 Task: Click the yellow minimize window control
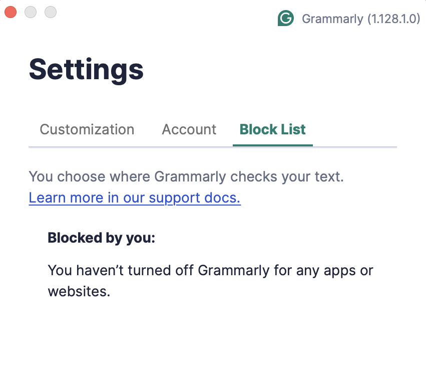(31, 12)
